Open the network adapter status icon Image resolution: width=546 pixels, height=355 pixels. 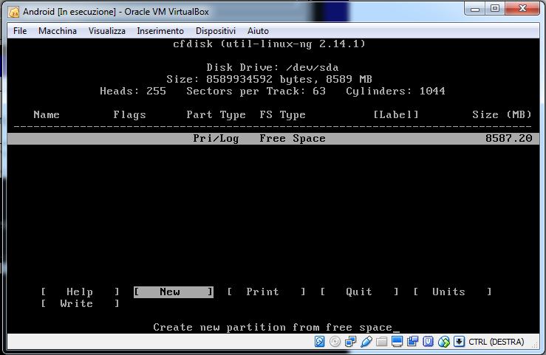351,342
